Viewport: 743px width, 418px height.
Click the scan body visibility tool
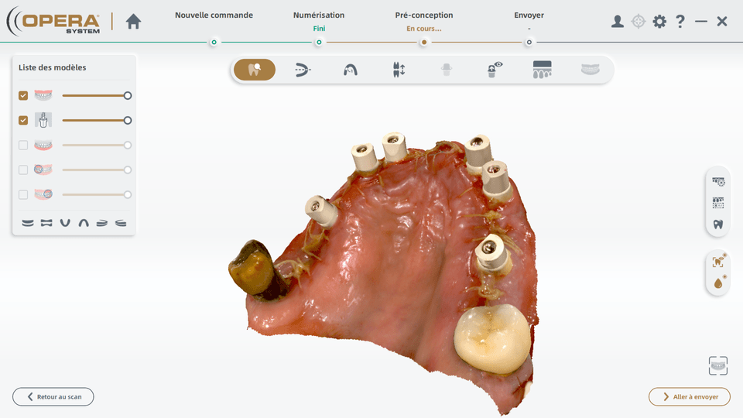click(495, 70)
